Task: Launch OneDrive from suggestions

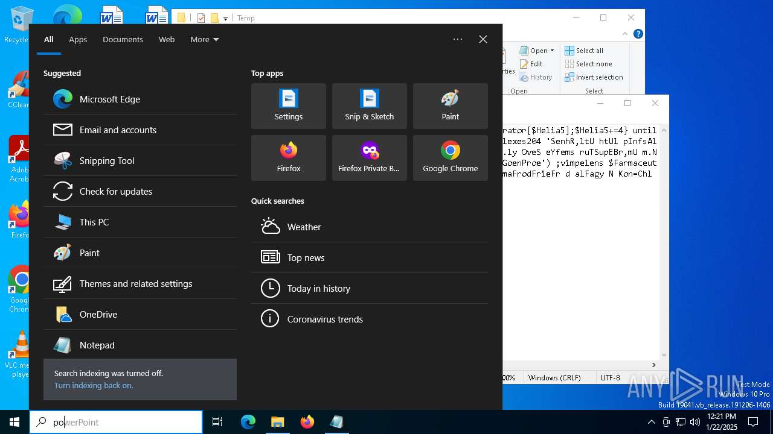Action: coord(140,314)
